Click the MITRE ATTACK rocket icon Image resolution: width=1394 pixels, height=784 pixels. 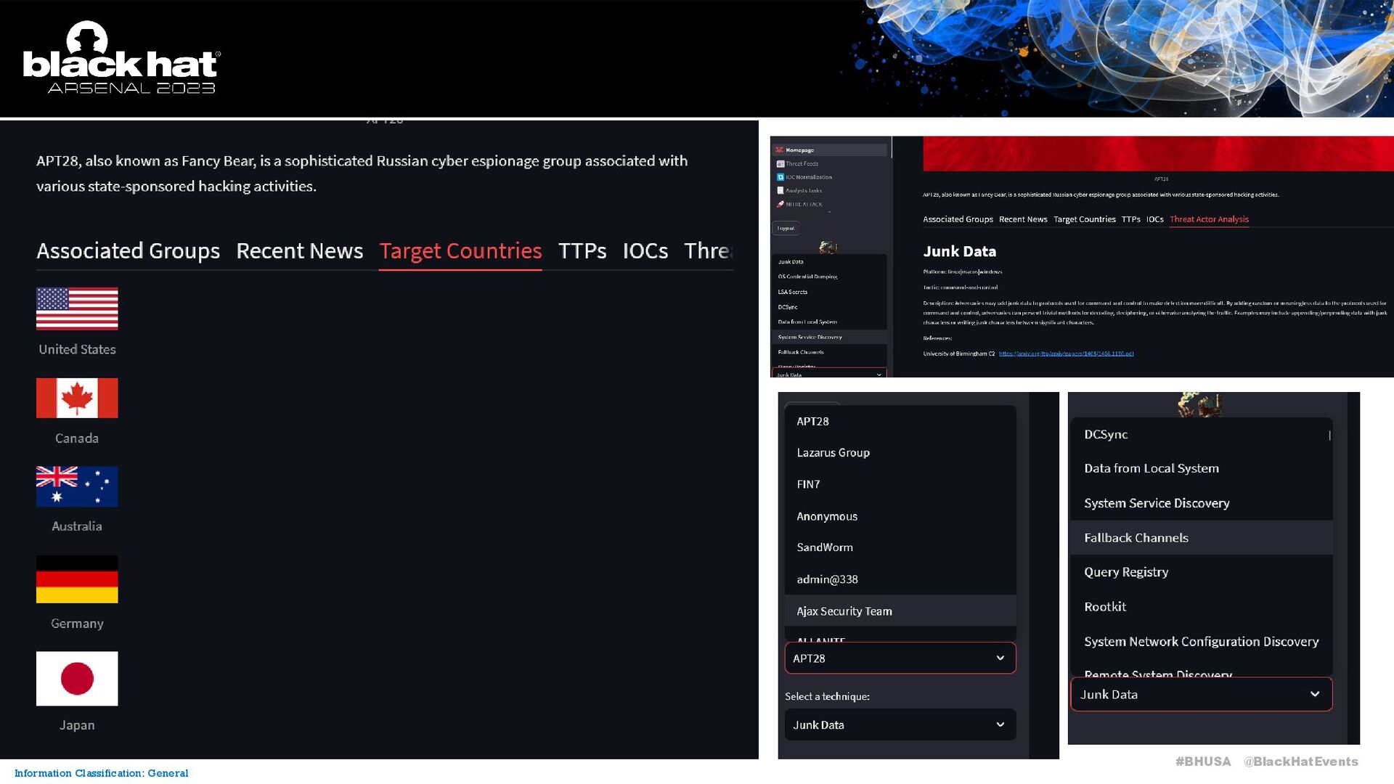(x=780, y=204)
